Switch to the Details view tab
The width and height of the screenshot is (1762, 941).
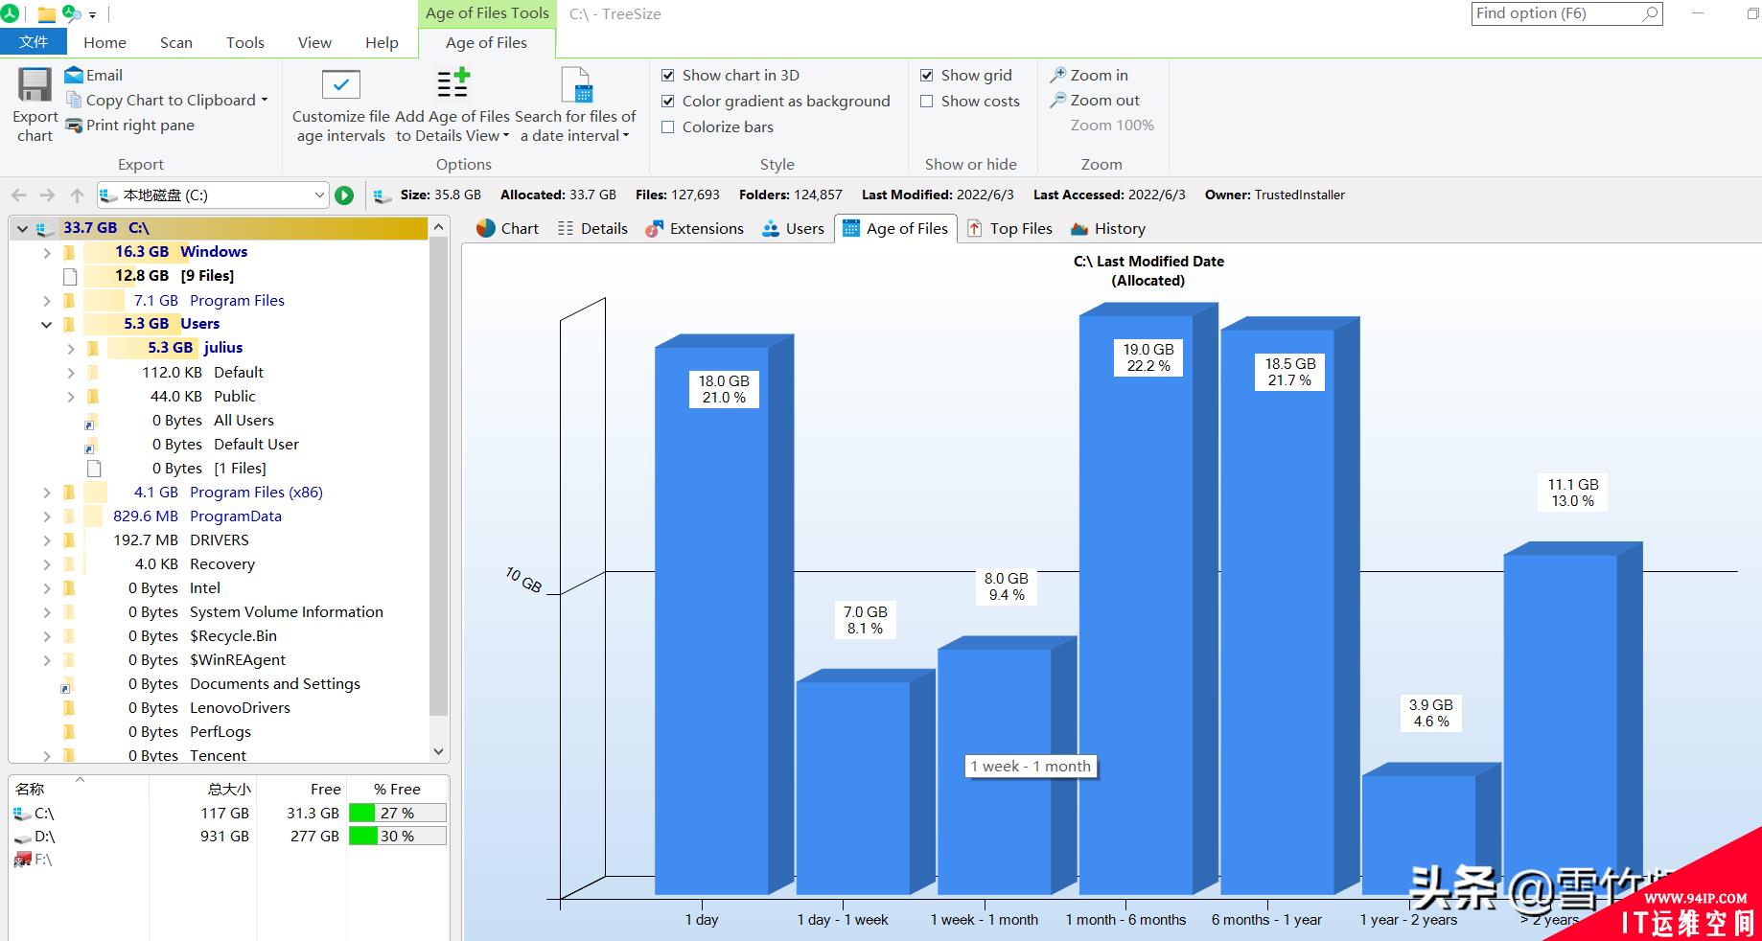coord(592,228)
